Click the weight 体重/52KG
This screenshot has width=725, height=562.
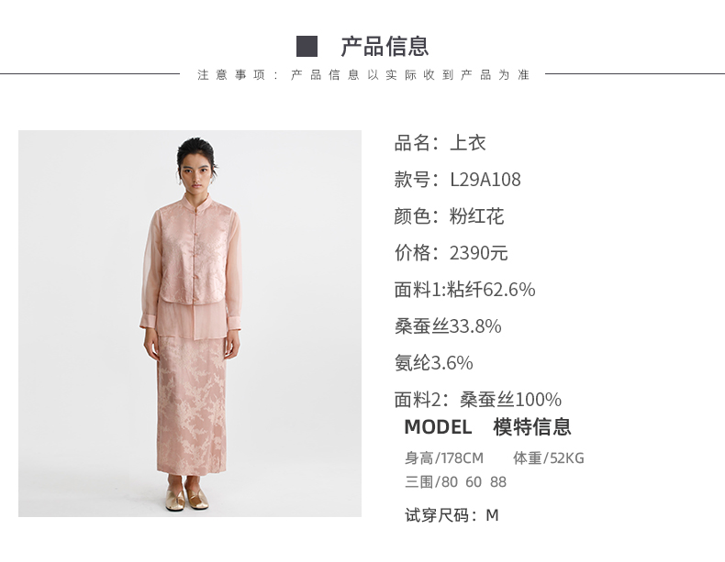pyautogui.click(x=549, y=458)
